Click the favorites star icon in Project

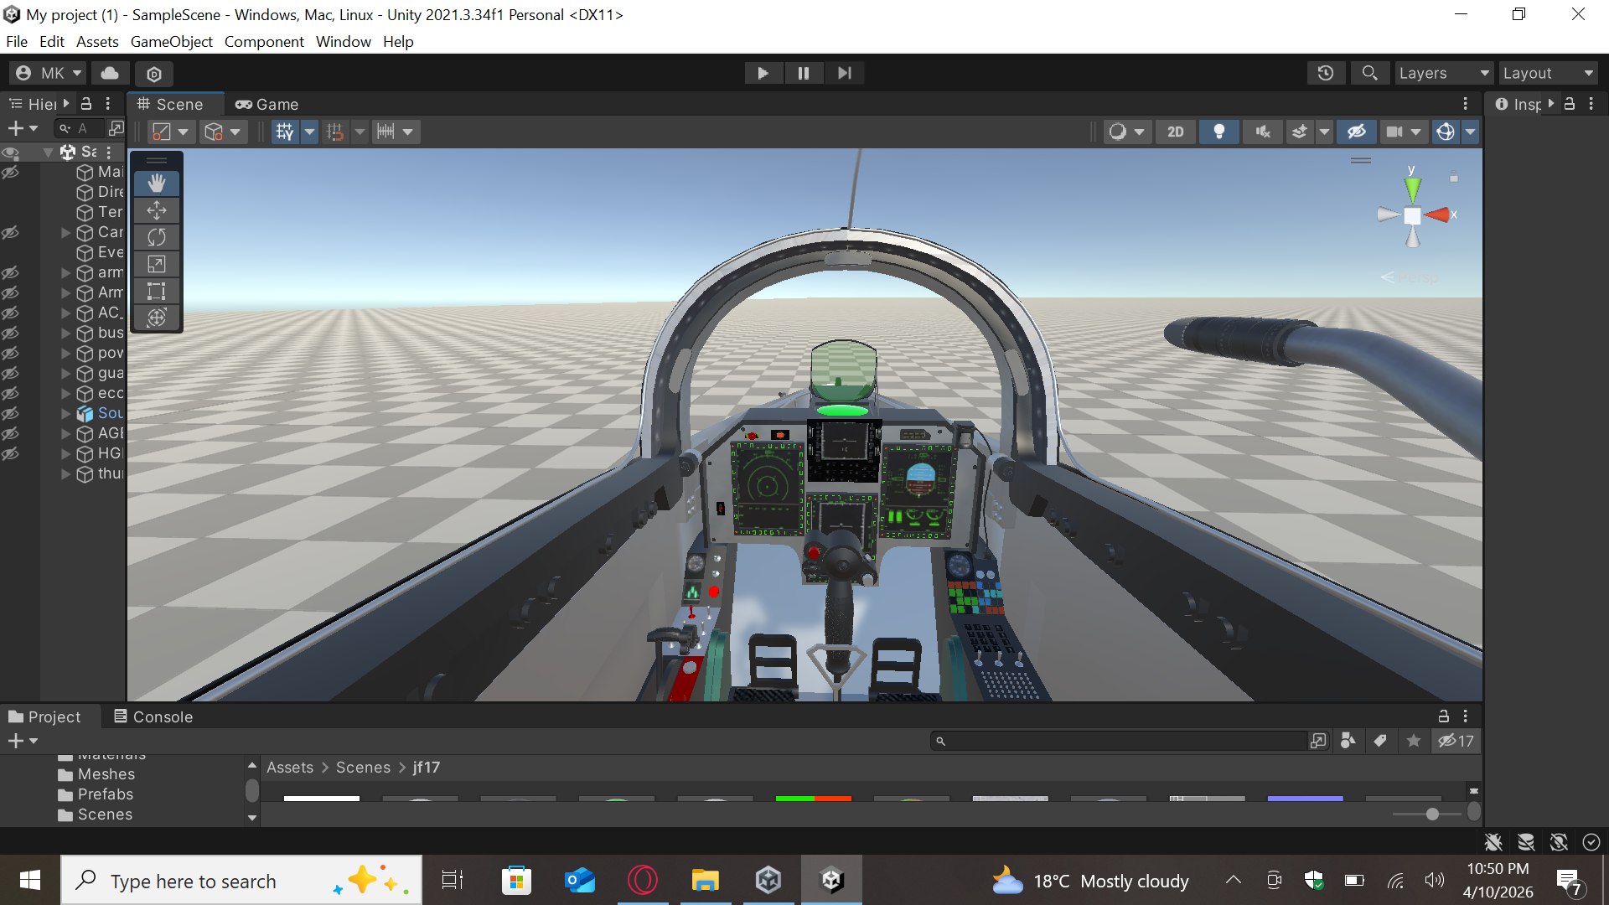1414,741
